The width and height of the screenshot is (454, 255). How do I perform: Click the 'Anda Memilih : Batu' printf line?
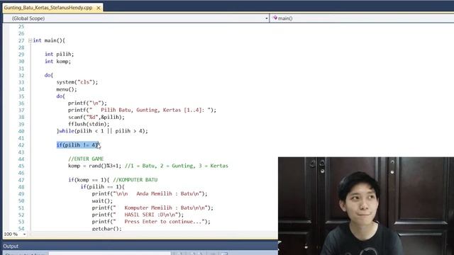coord(150,193)
